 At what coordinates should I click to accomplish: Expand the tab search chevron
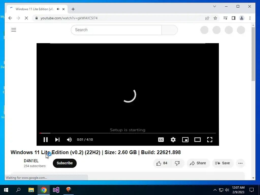pyautogui.click(x=214, y=6)
